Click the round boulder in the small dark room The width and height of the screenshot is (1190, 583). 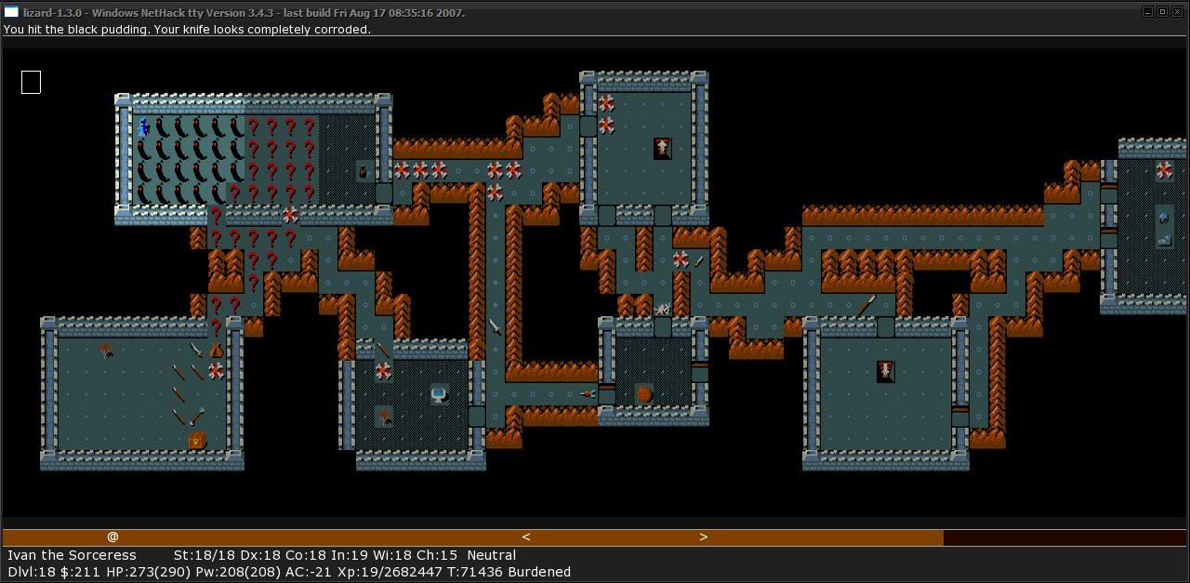pyautogui.click(x=643, y=394)
